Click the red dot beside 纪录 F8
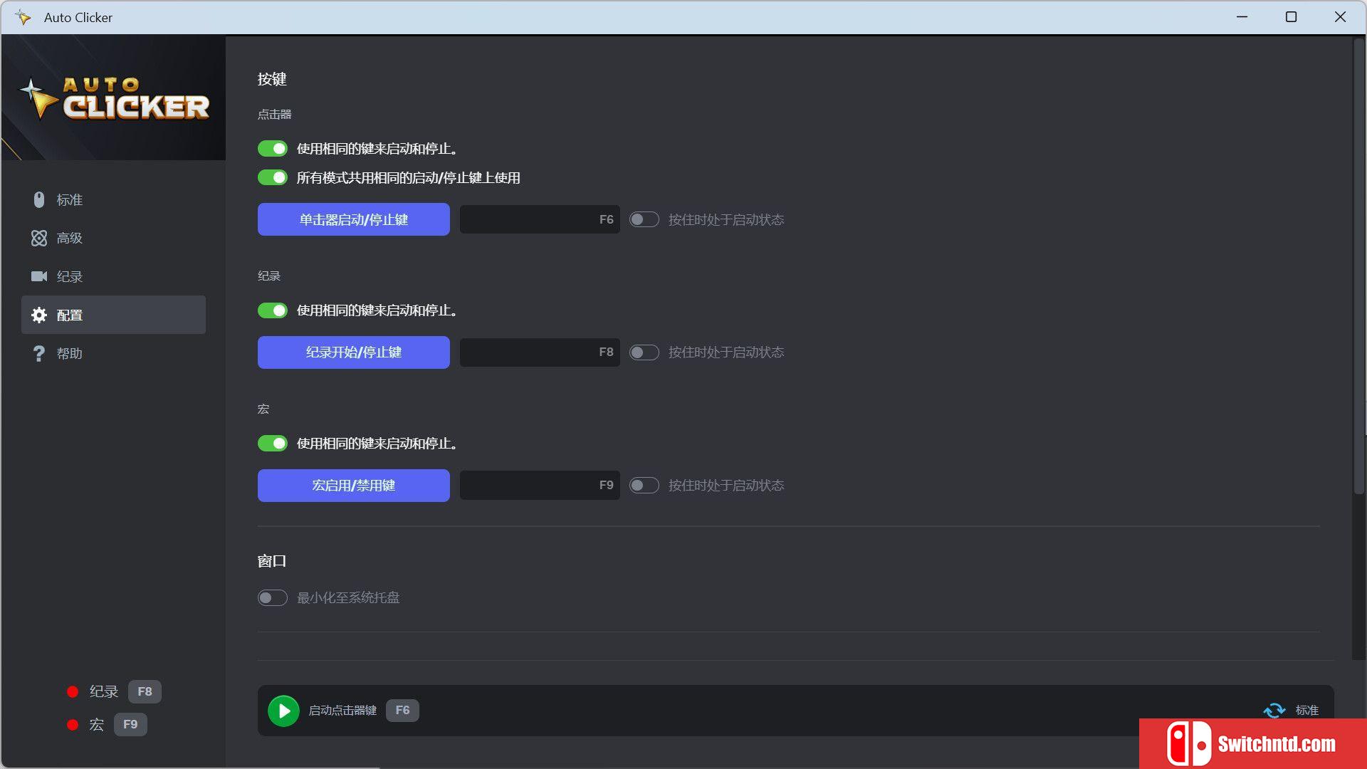The height and width of the screenshot is (769, 1367). pos(73,691)
